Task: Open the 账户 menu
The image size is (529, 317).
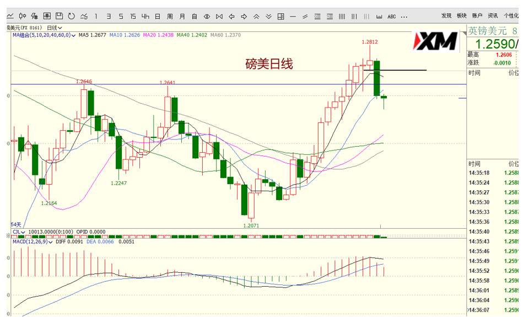Action: 477,15
